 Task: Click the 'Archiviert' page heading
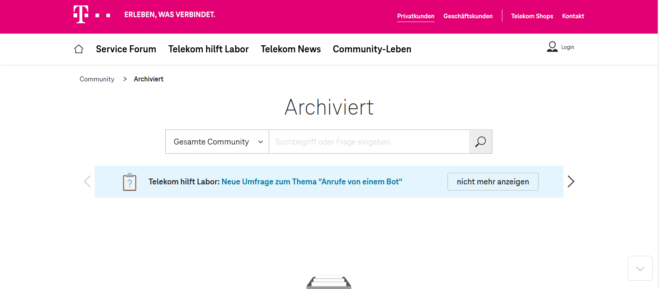tap(329, 107)
